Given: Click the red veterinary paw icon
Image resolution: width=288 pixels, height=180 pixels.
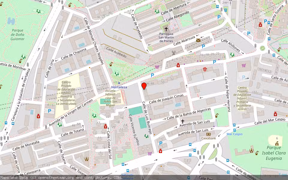Looking at the screenshot, I should 205,69.
